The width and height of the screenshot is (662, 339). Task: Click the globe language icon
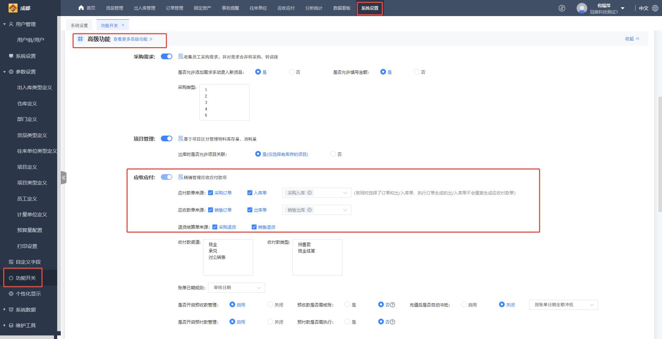tap(655, 8)
